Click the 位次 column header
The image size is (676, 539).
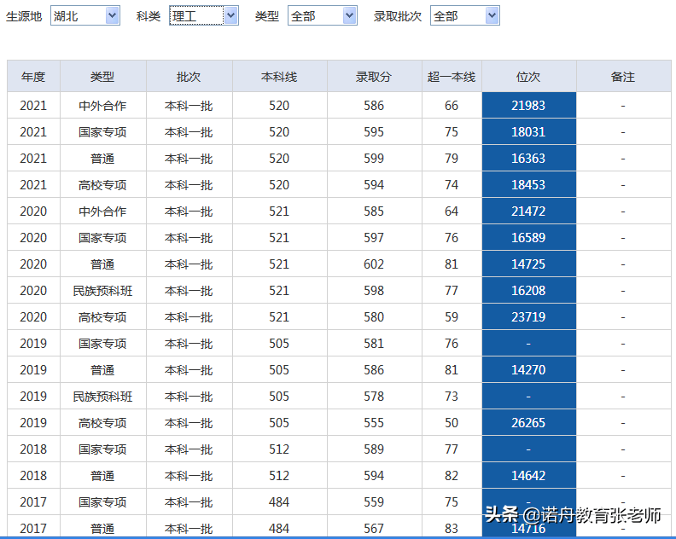tap(528, 77)
